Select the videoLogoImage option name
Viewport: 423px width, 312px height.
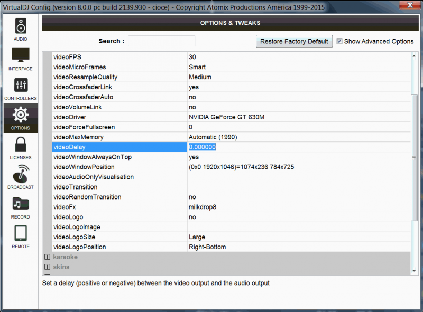(77, 227)
